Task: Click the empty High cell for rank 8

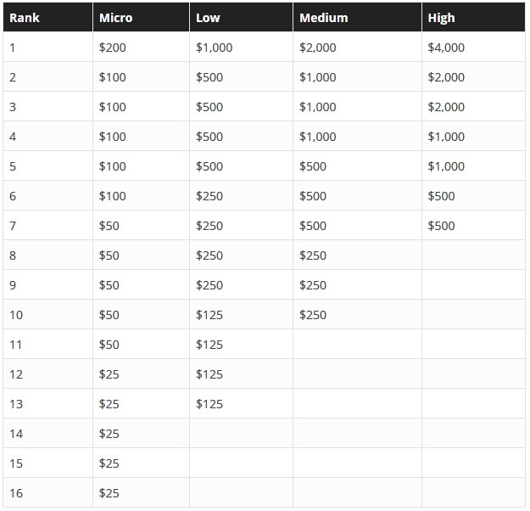Action: pos(473,255)
